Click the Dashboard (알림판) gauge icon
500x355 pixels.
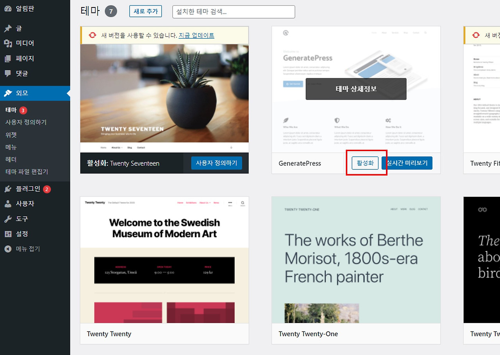8,8
